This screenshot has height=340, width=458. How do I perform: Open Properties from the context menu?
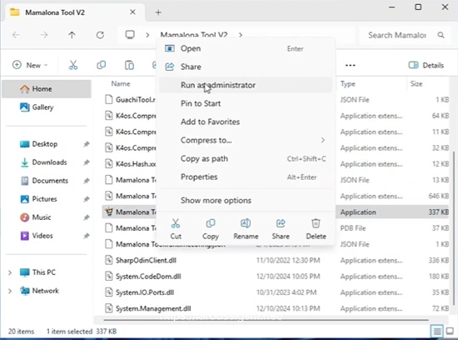pos(246,177)
